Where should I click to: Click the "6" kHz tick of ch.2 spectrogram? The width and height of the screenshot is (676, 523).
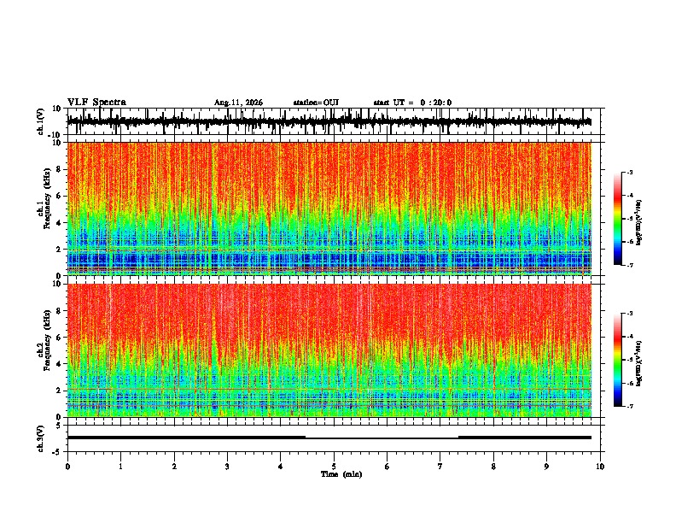coord(60,338)
